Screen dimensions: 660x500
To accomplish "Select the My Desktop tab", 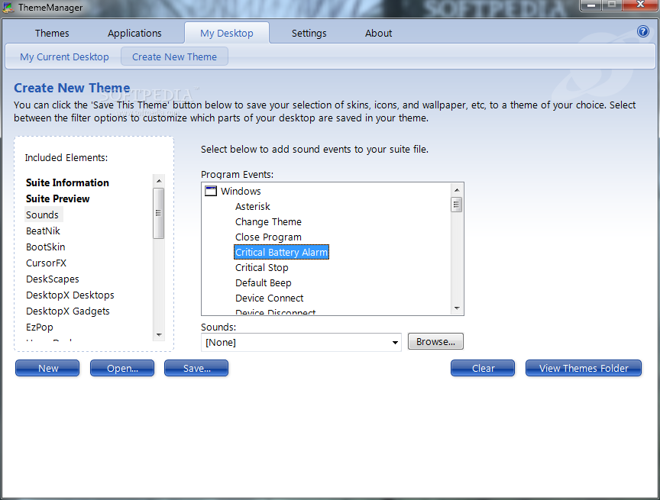I will tap(226, 33).
